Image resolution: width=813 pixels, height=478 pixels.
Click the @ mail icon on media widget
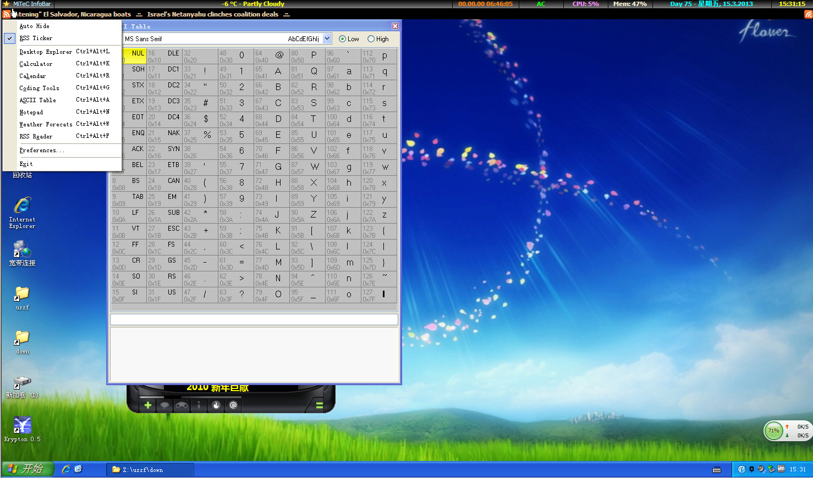(233, 405)
